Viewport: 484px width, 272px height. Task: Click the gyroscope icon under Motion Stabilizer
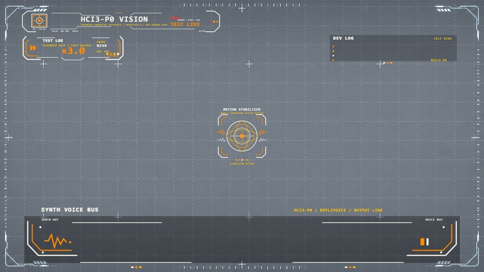(242, 136)
